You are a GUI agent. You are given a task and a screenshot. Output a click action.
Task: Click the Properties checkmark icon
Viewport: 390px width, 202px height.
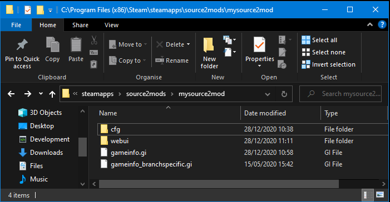coord(259,44)
